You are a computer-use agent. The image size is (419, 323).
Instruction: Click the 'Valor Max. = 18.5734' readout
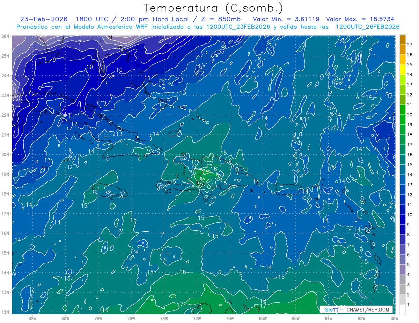point(360,19)
